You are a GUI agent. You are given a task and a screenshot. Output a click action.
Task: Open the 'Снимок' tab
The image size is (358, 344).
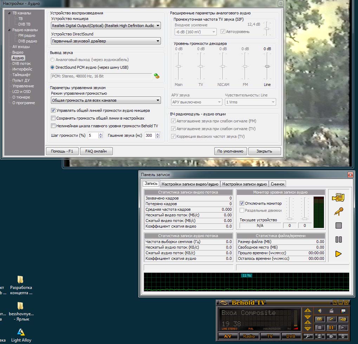[x=278, y=184]
